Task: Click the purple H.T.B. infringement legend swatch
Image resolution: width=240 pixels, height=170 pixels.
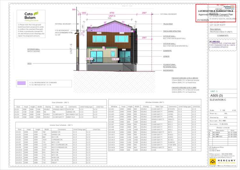Action: click(21, 83)
